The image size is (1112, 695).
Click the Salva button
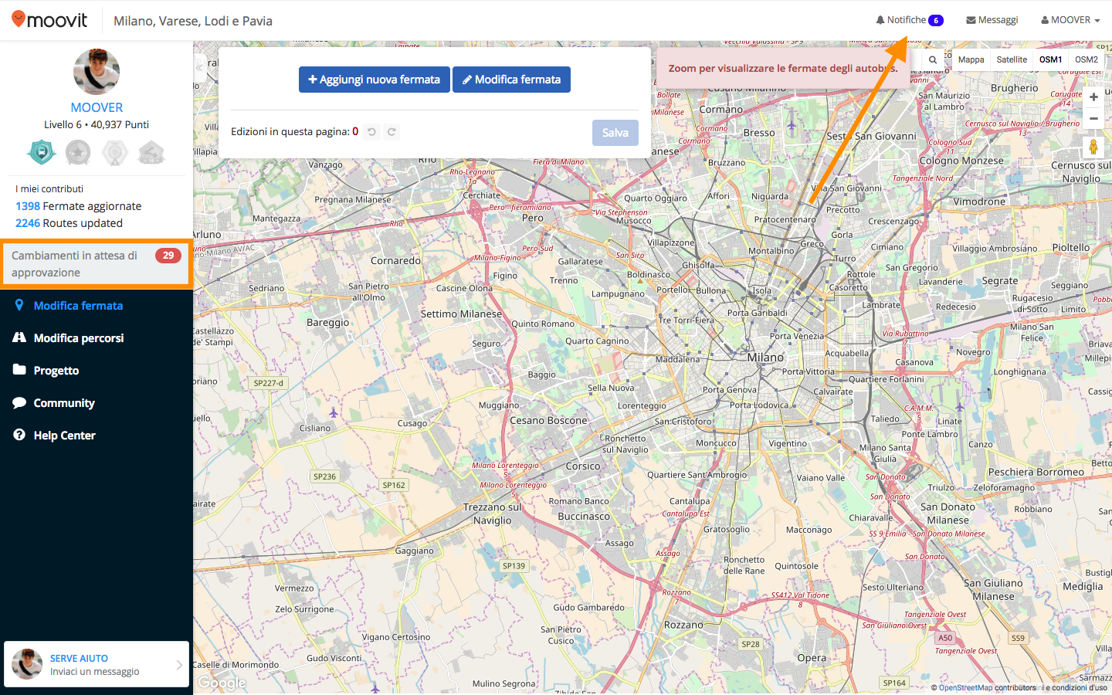(615, 133)
